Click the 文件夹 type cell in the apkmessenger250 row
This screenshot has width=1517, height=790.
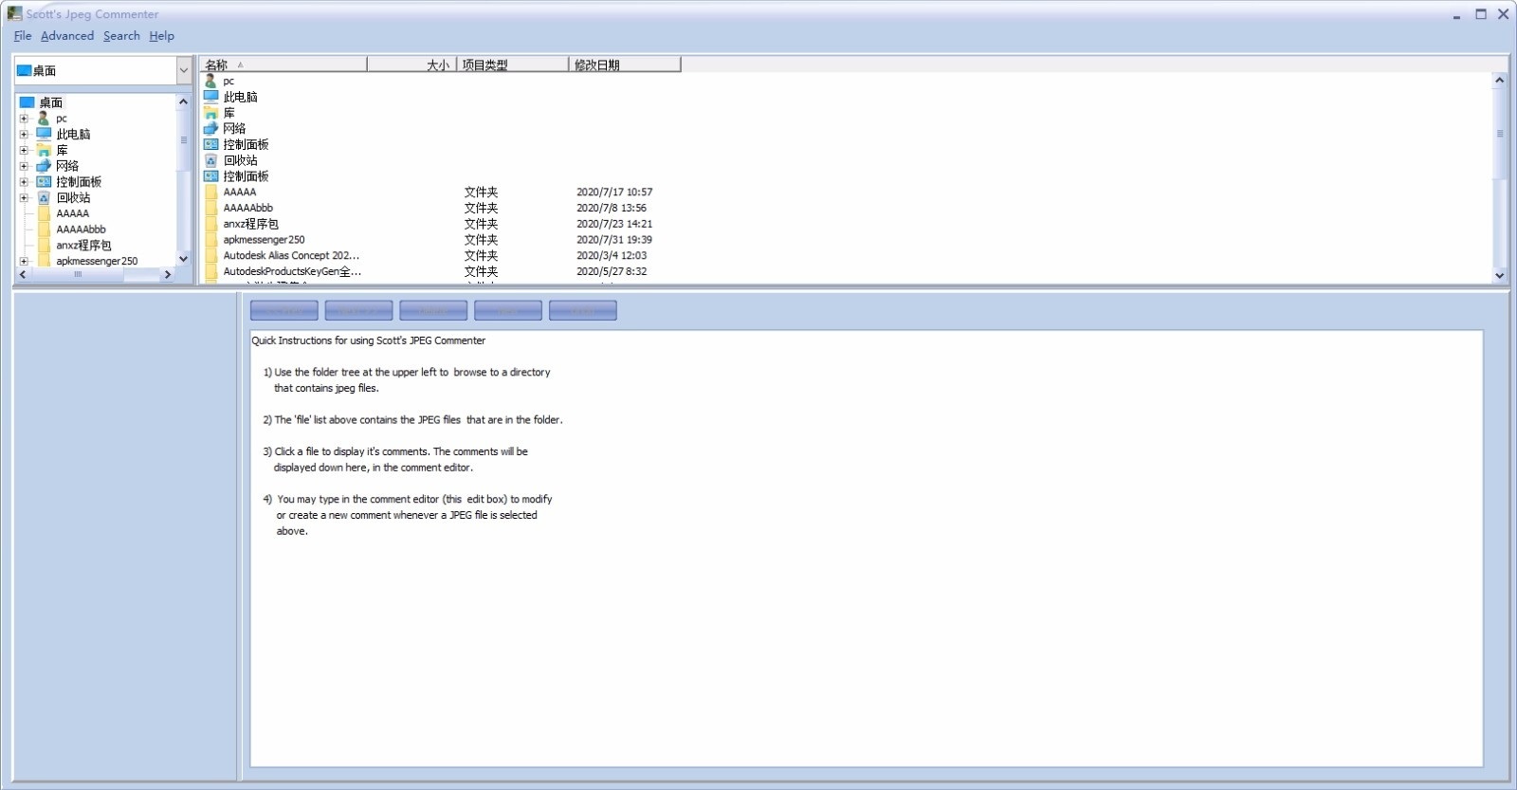[x=481, y=240]
